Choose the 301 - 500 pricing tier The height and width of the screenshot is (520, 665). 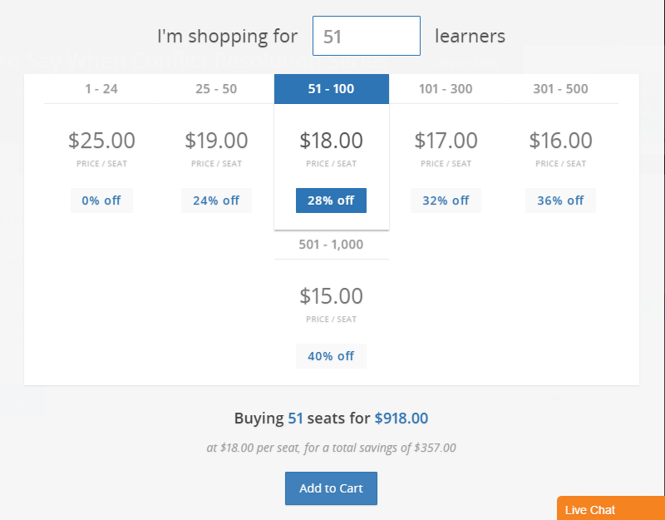[x=560, y=89]
